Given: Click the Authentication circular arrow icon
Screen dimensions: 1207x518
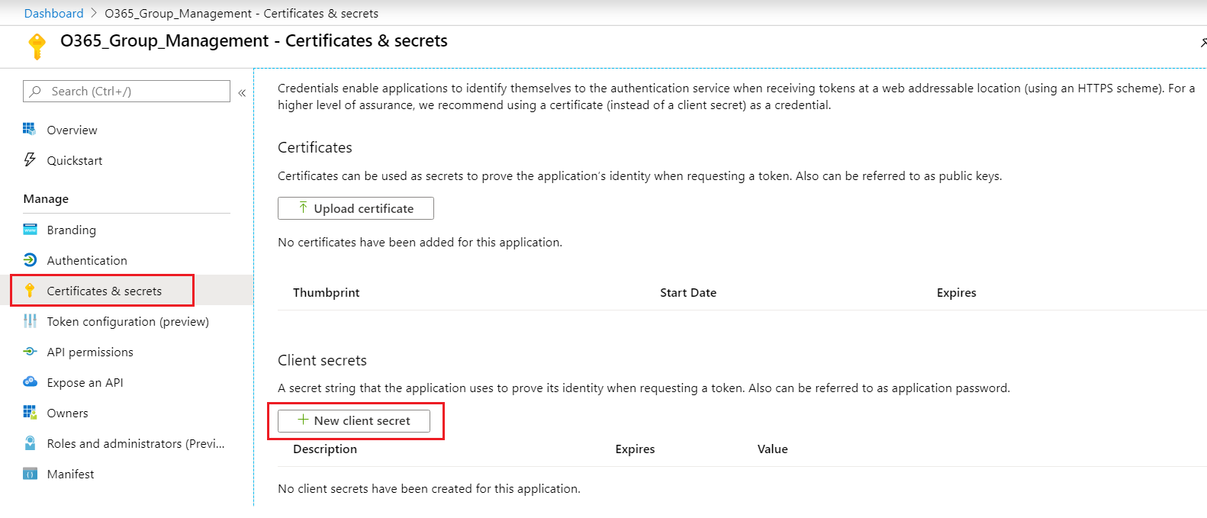Looking at the screenshot, I should pyautogui.click(x=30, y=260).
